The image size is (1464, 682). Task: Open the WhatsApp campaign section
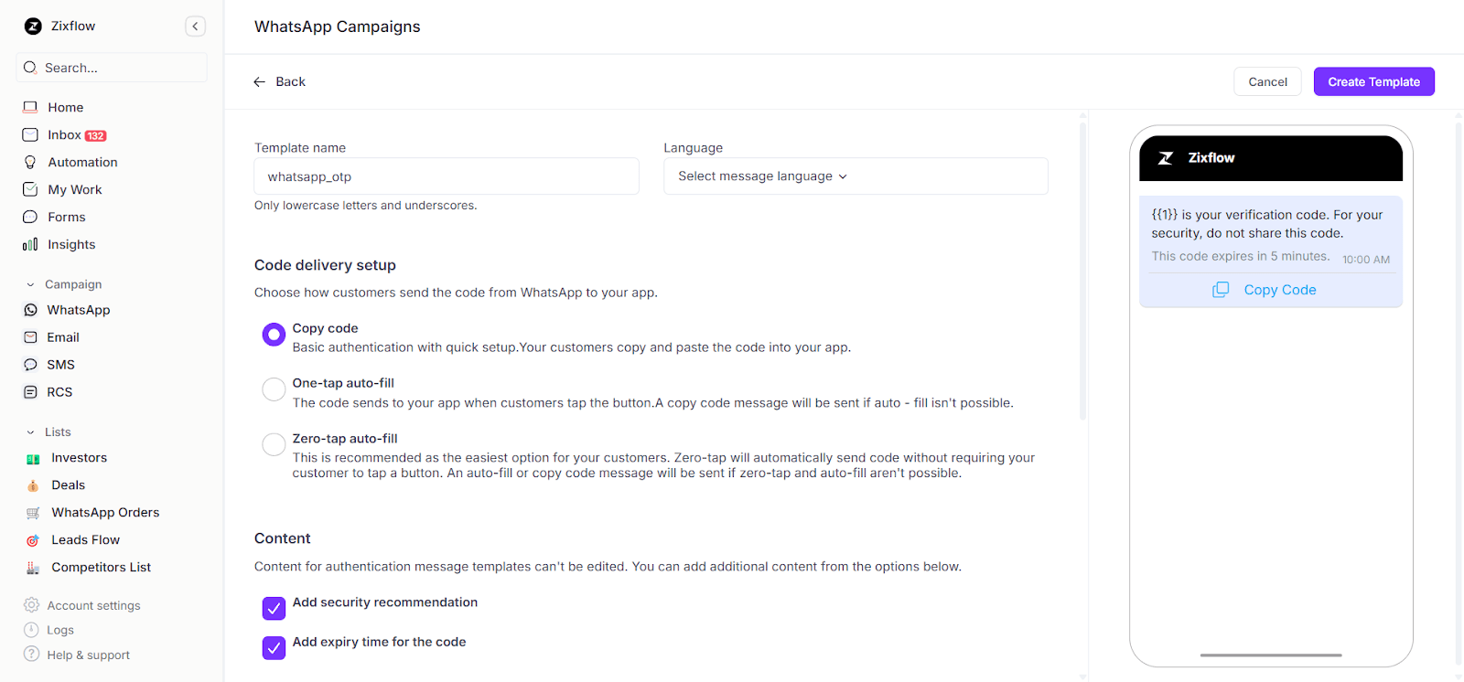(x=77, y=309)
